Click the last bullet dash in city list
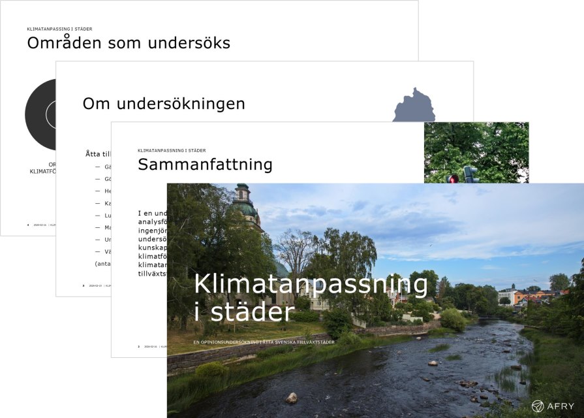This screenshot has width=584, height=418. pos(98,251)
